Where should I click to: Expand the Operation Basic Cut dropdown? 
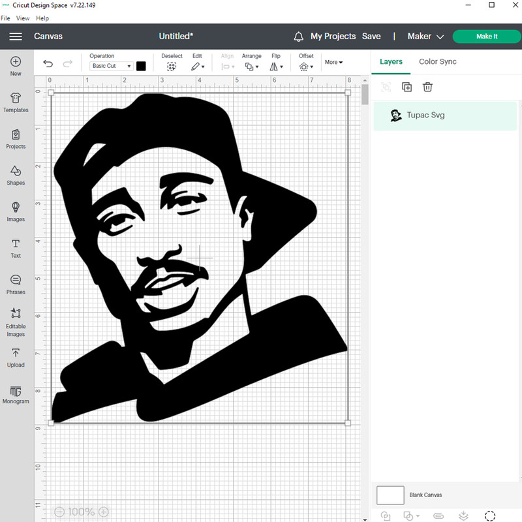tap(112, 67)
